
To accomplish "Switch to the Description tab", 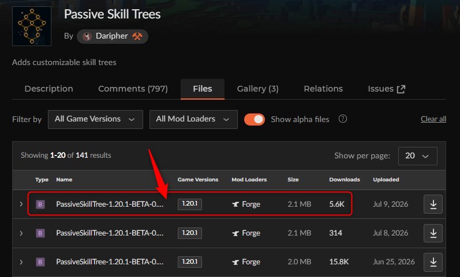I will [48, 89].
